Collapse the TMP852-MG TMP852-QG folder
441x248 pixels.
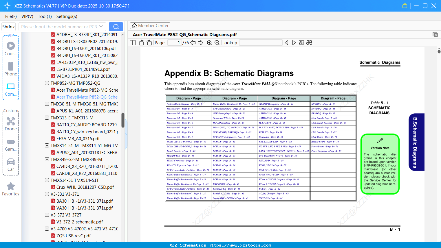[47, 83]
